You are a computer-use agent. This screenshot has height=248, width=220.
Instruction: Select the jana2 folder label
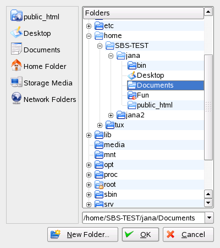(135, 115)
